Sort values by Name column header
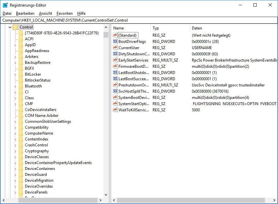This screenshot has width=278, height=204. [x=131, y=28]
